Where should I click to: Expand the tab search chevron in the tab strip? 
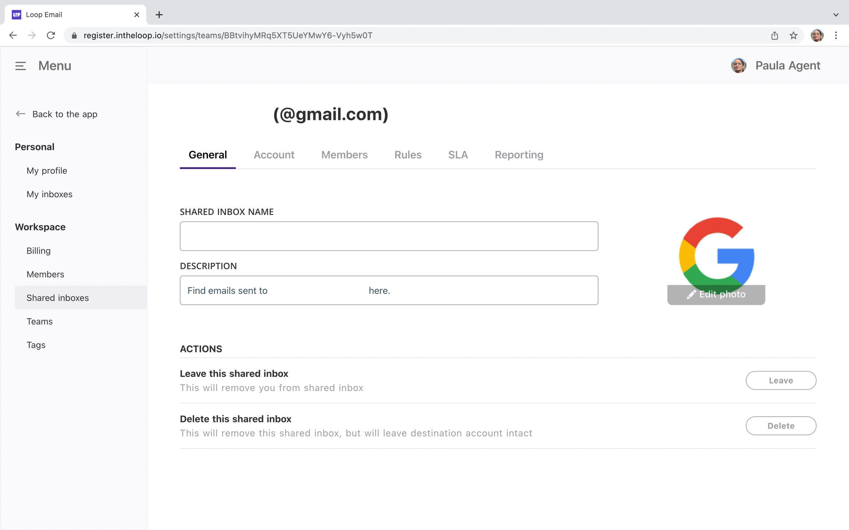(836, 15)
